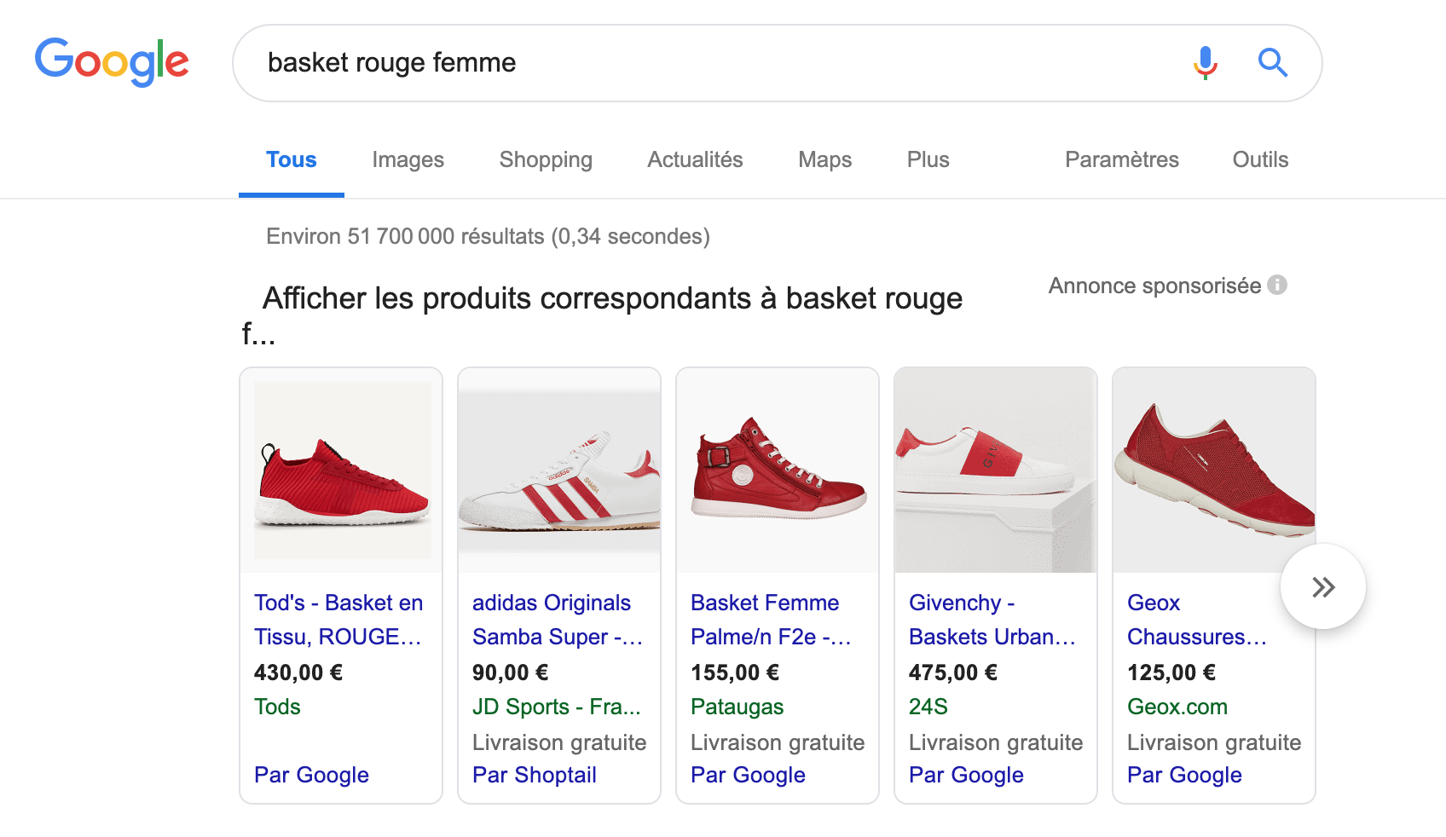1446x837 pixels.
Task: Open the Actualités tab
Action: coord(695,159)
